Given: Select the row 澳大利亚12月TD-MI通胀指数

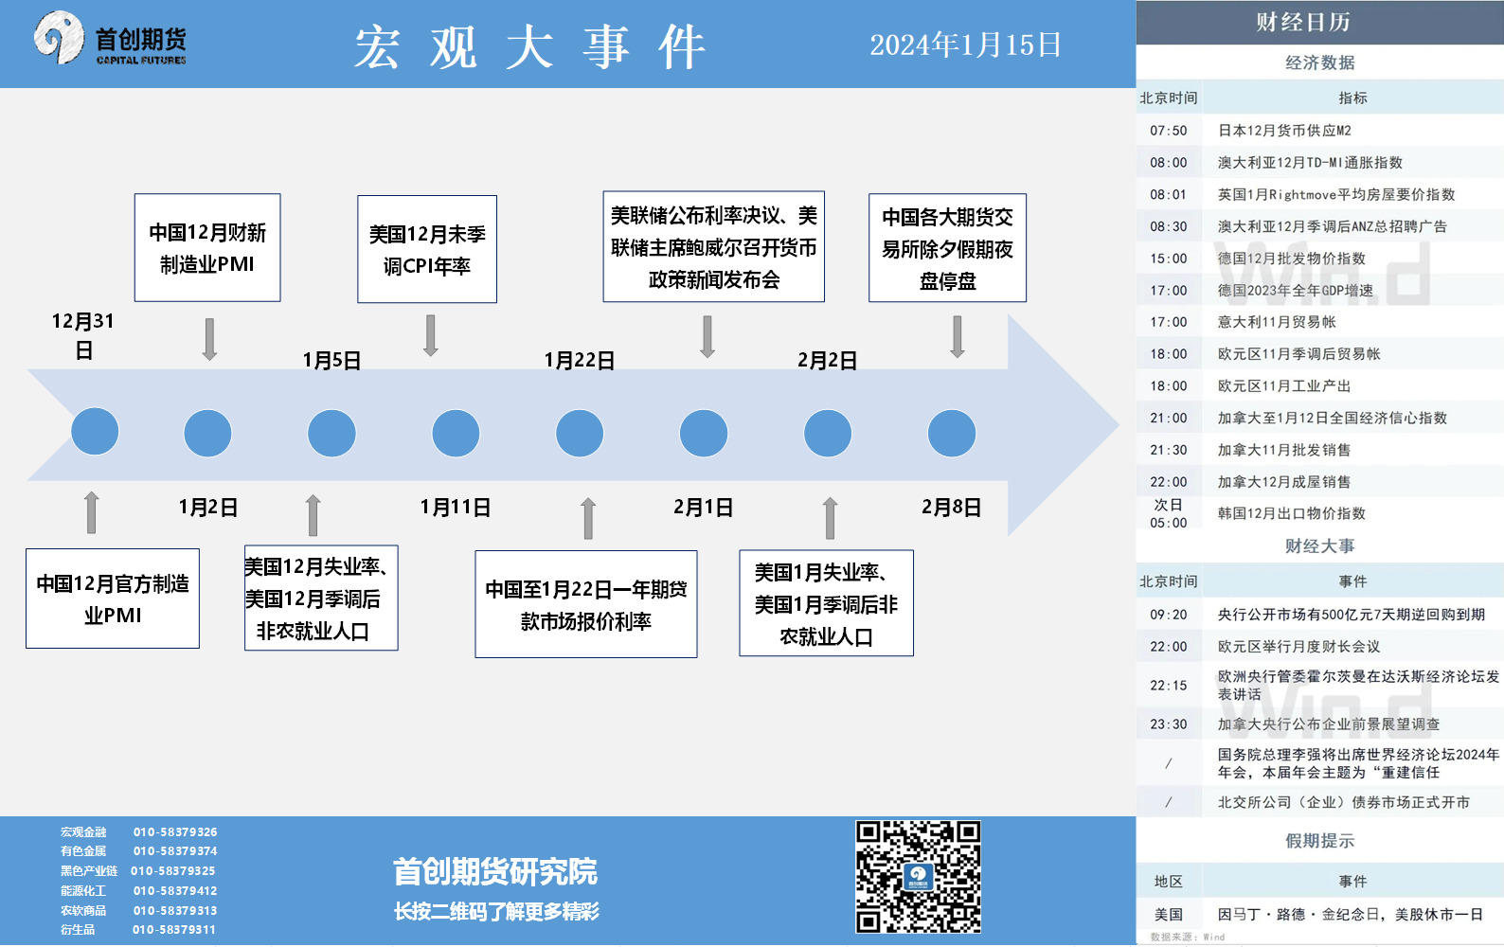Looking at the screenshot, I should click(1320, 163).
